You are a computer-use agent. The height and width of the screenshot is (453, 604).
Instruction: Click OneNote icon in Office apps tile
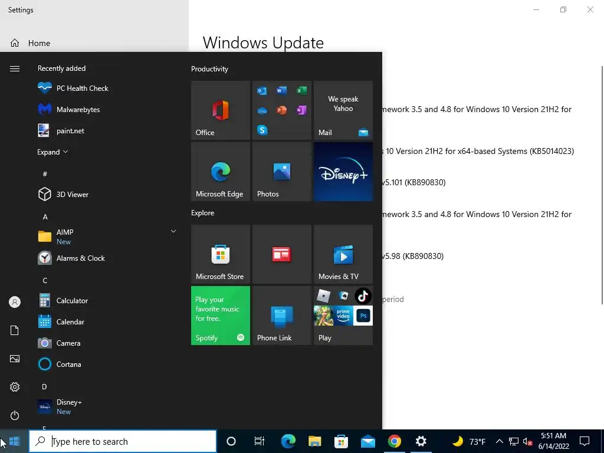pos(301,110)
